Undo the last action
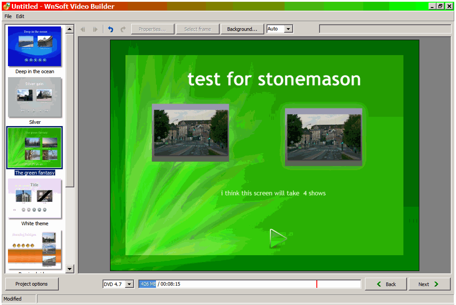Viewport: 456px width, 305px height. pos(111,30)
